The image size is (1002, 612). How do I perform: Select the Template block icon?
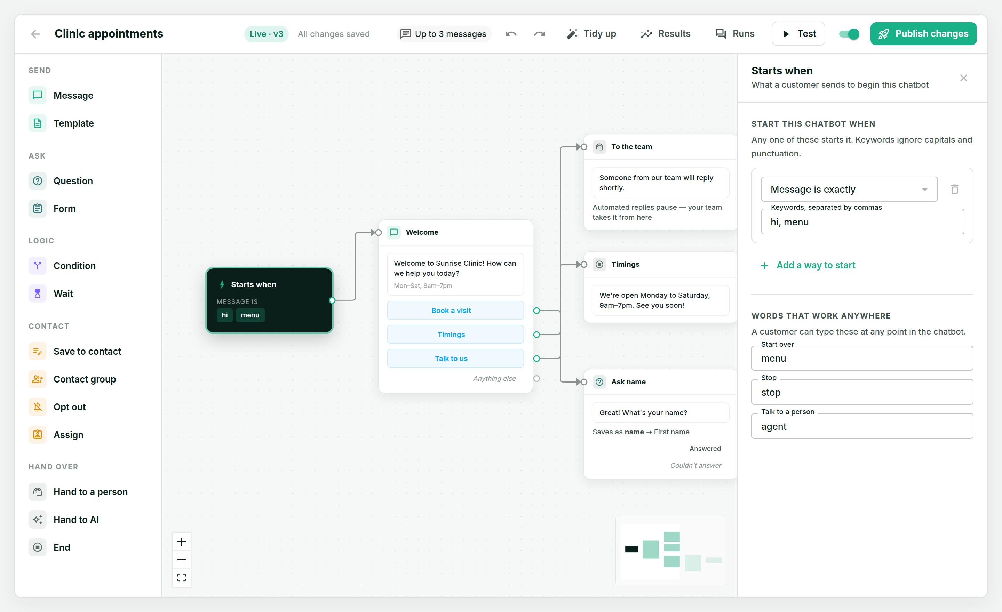click(38, 123)
